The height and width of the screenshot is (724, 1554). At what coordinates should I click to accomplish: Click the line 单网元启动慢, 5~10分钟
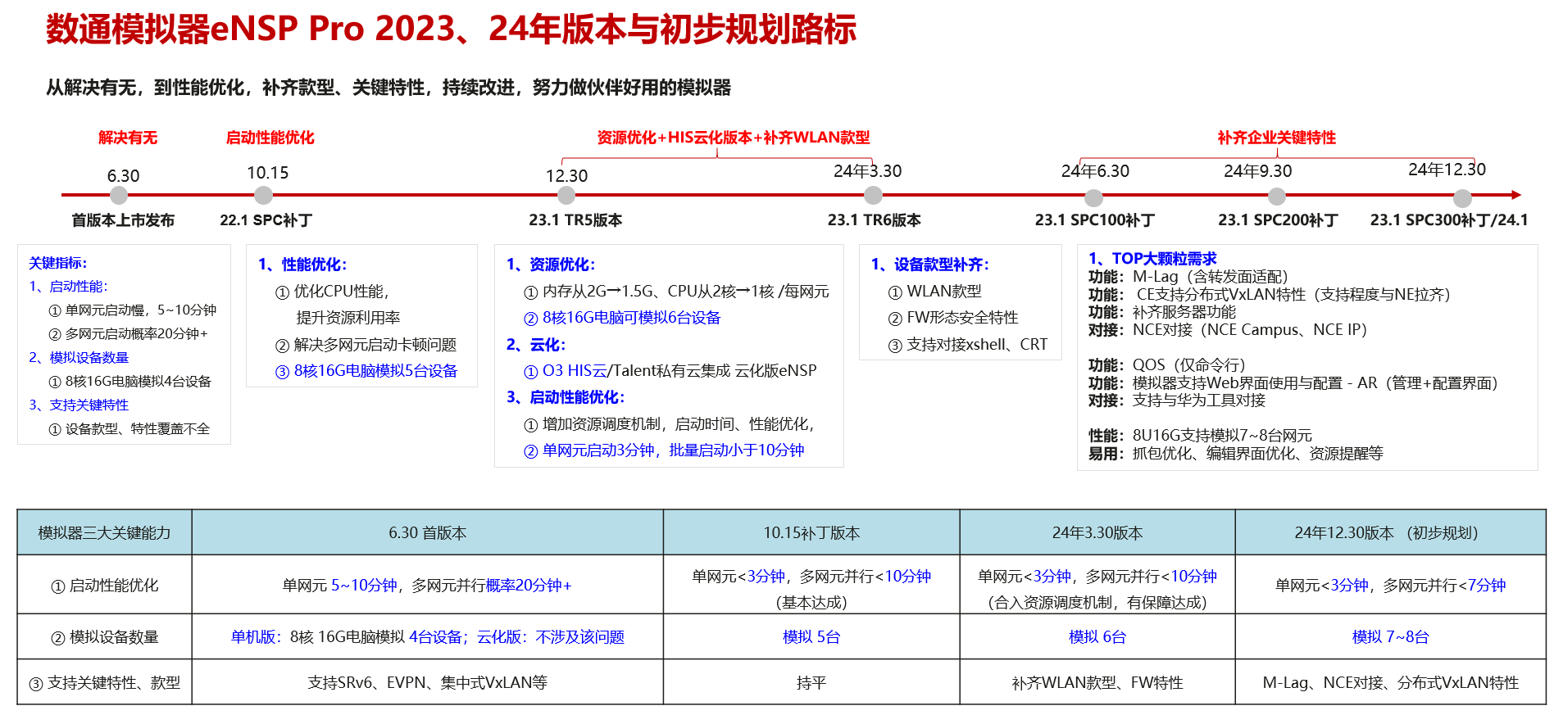(133, 310)
